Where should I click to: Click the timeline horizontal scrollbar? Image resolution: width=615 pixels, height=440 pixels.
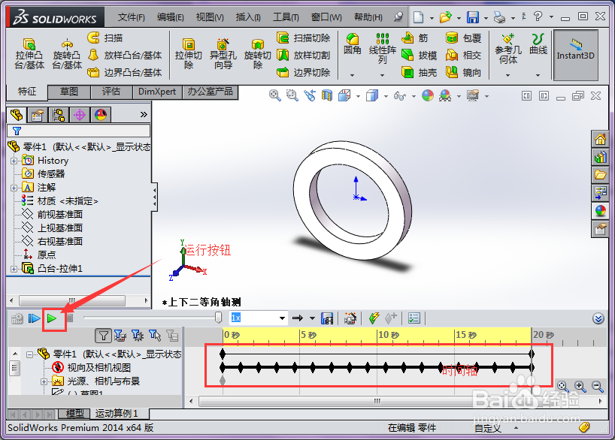377,401
